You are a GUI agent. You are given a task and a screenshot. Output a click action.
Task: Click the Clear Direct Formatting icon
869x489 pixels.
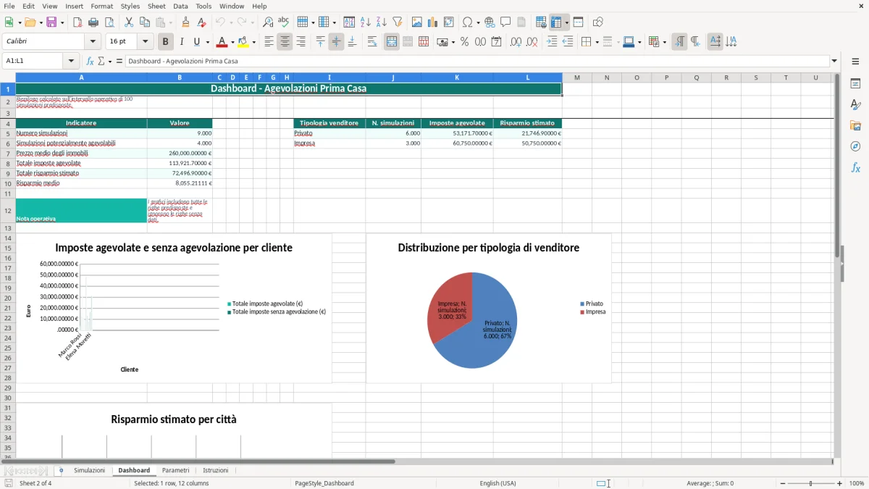tap(202, 22)
